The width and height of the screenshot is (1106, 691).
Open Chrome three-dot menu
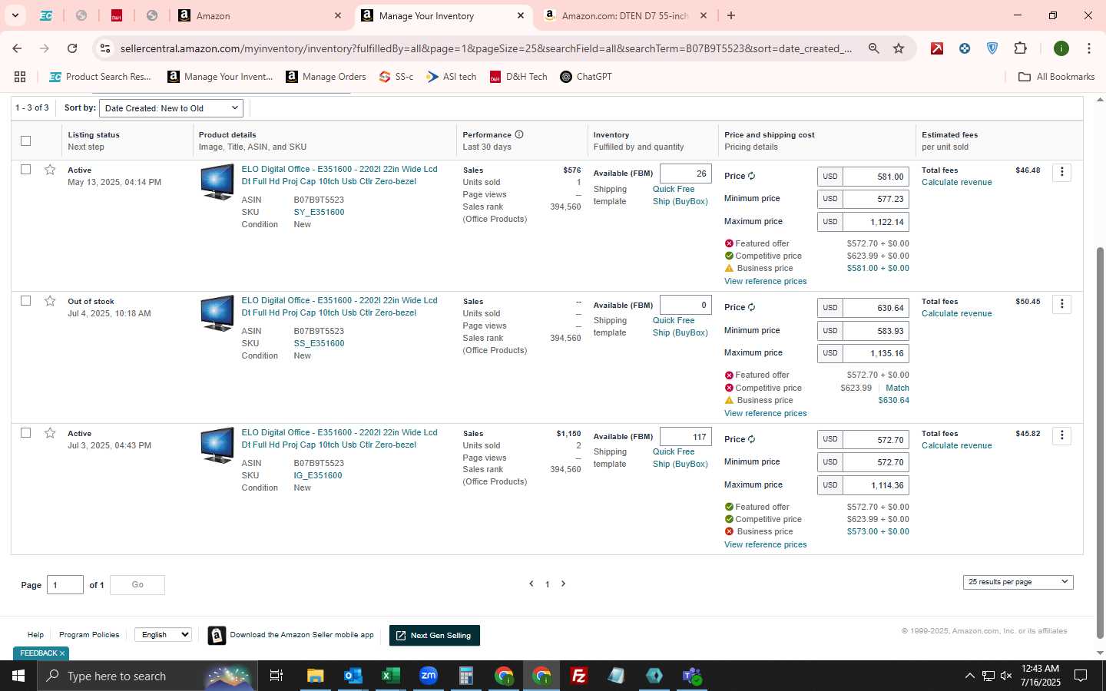(x=1088, y=48)
